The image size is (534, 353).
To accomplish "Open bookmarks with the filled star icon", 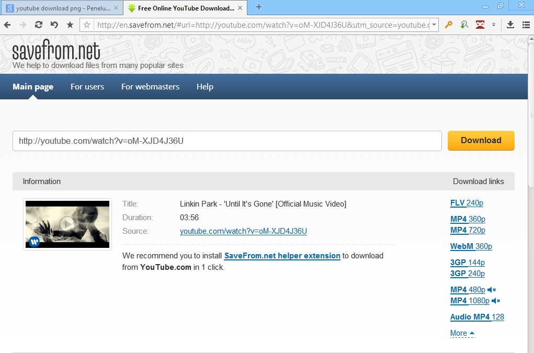I will pyautogui.click(x=70, y=25).
